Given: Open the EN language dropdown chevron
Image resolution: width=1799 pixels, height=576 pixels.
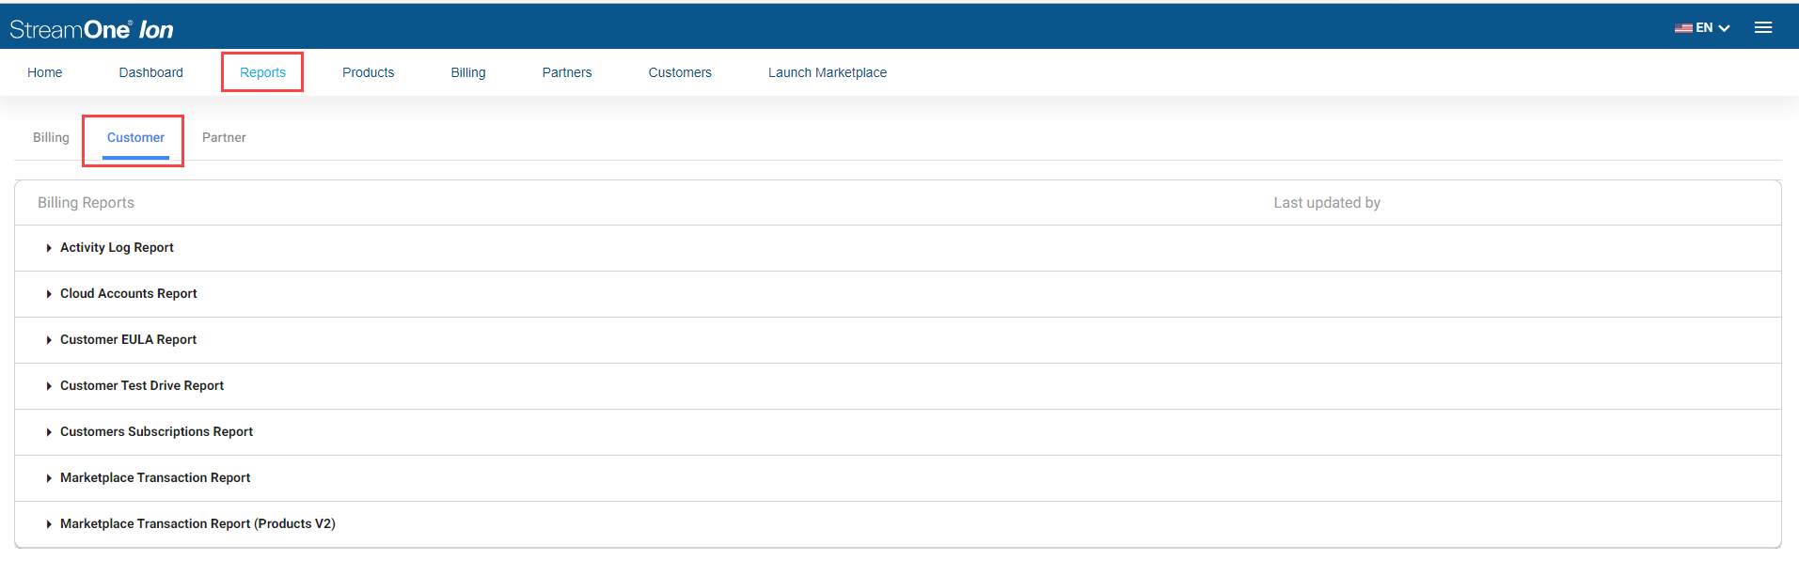Looking at the screenshot, I should [1725, 28].
